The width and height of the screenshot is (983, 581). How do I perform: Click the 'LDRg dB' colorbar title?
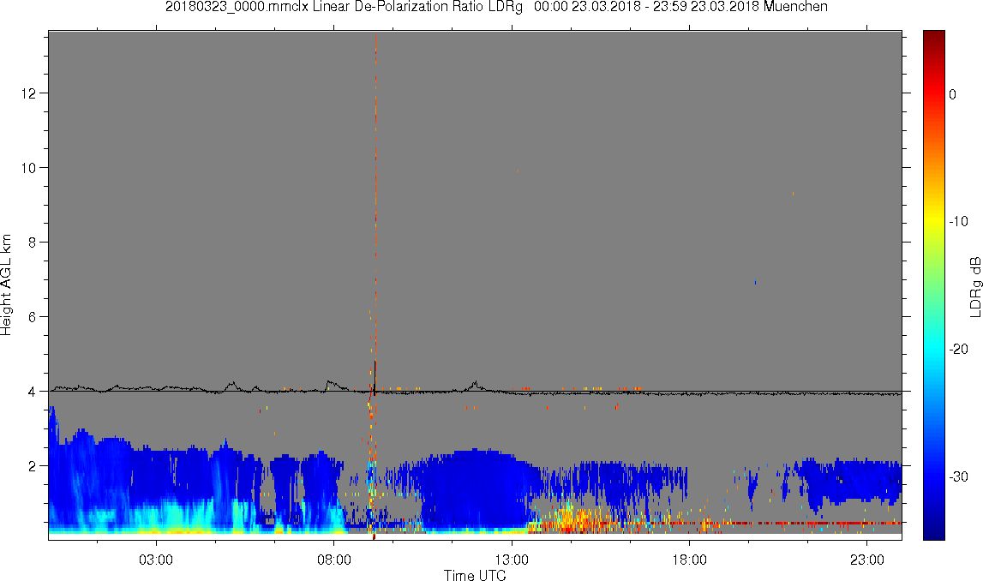(975, 286)
